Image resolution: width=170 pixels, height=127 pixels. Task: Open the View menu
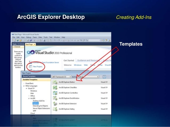[23, 37]
